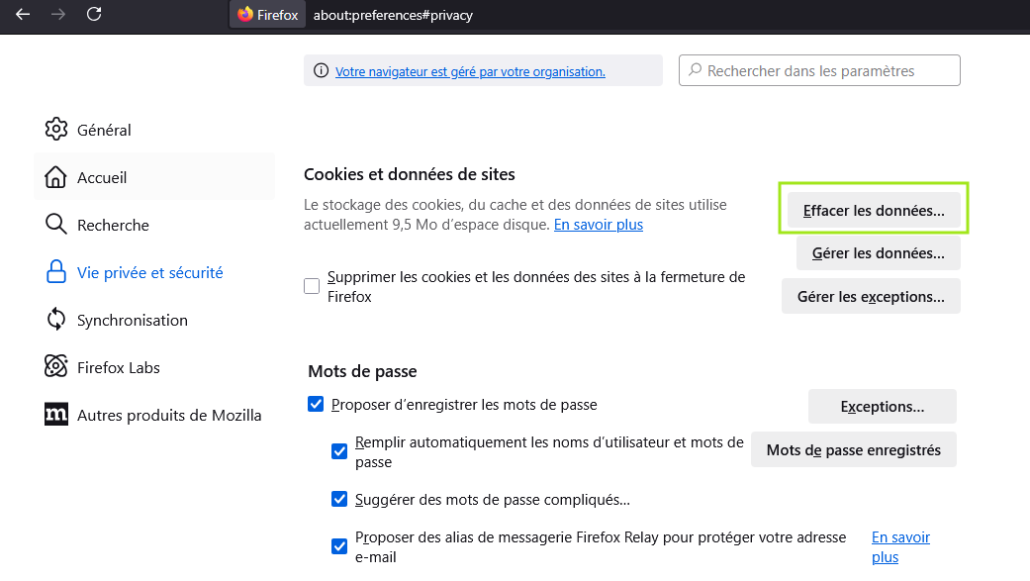Click the Firefox logo in the address bar

pyautogui.click(x=245, y=15)
